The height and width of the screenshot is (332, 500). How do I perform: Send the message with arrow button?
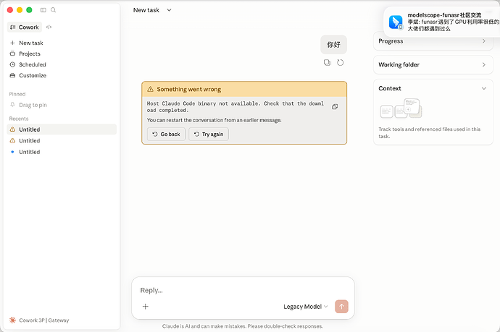341,306
